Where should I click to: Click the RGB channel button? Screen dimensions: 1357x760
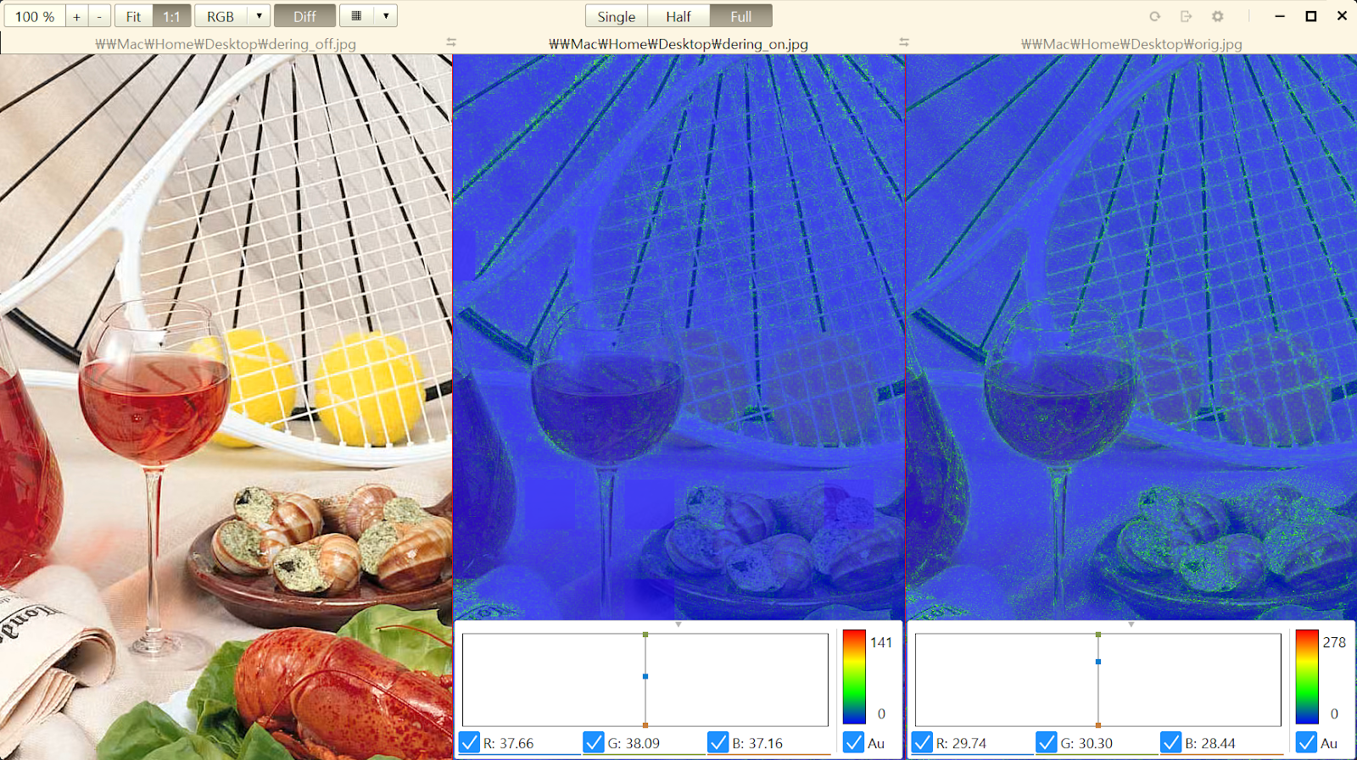pos(221,16)
